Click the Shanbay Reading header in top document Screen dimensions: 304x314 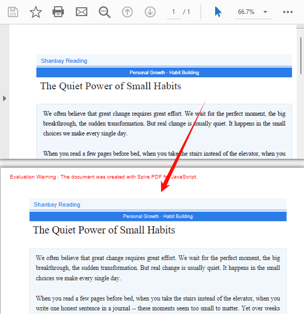click(x=64, y=61)
